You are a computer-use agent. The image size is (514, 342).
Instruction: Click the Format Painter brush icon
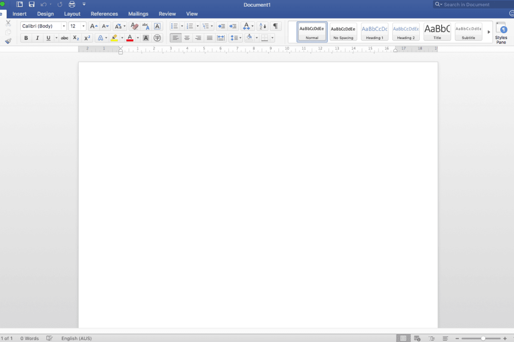click(8, 41)
